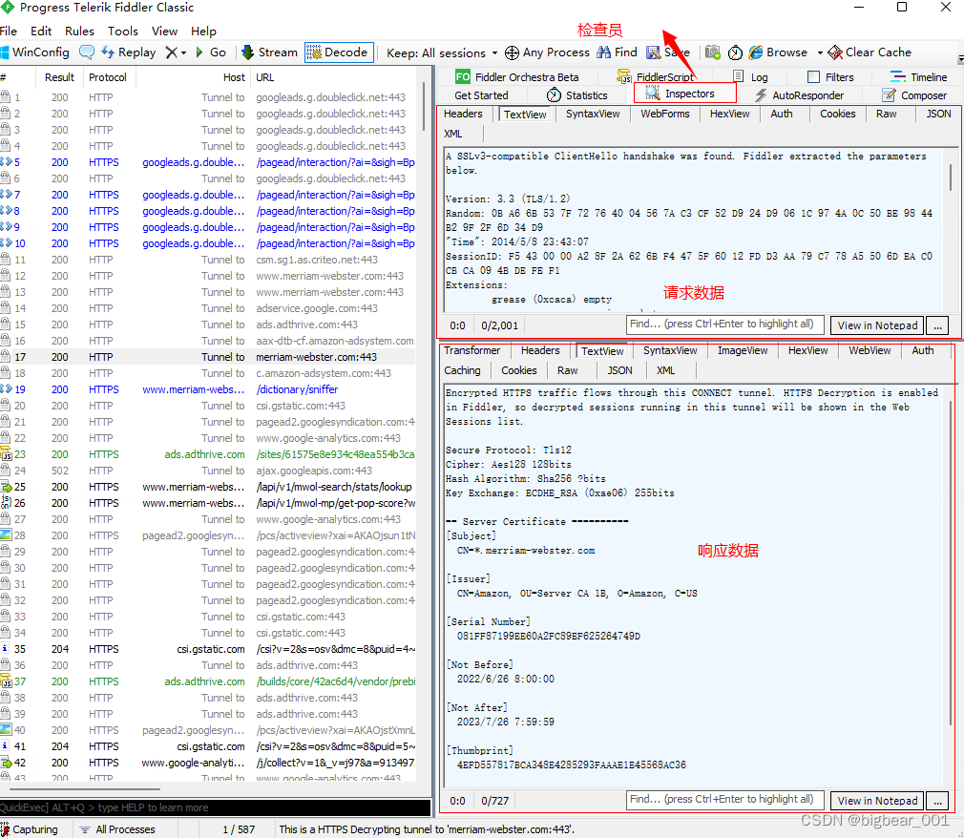Click the Host column header

coord(193,77)
